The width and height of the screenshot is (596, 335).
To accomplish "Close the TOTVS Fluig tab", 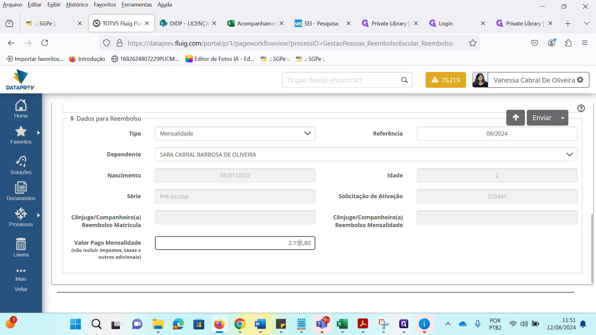I will coord(147,23).
